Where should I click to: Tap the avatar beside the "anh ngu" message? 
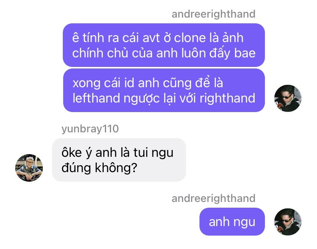(x=288, y=222)
